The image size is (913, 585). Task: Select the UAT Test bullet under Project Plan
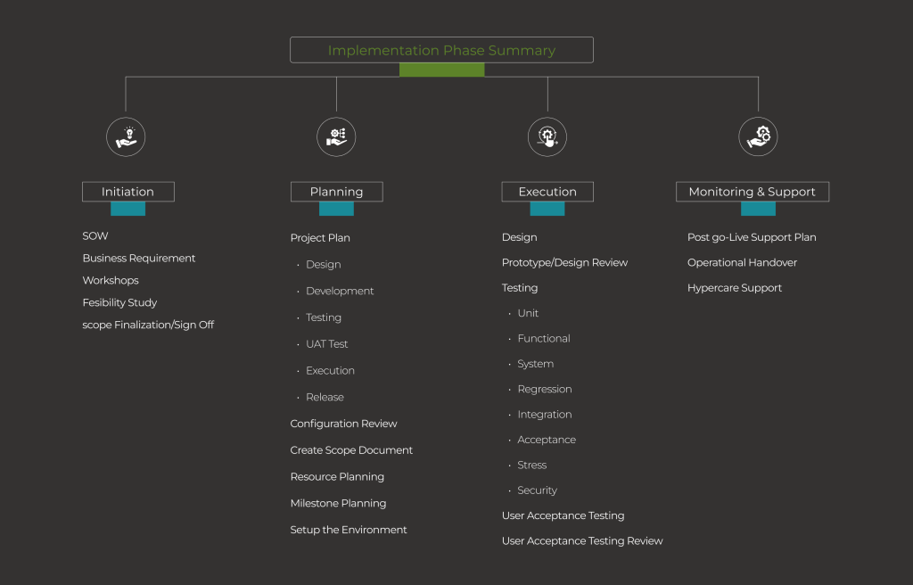point(326,343)
